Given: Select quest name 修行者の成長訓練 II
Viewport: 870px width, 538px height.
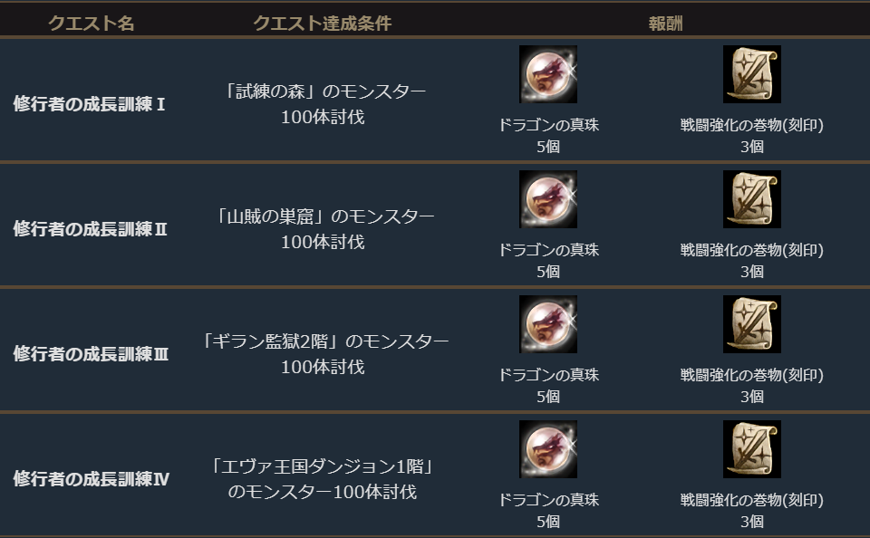Looking at the screenshot, I should 91,229.
